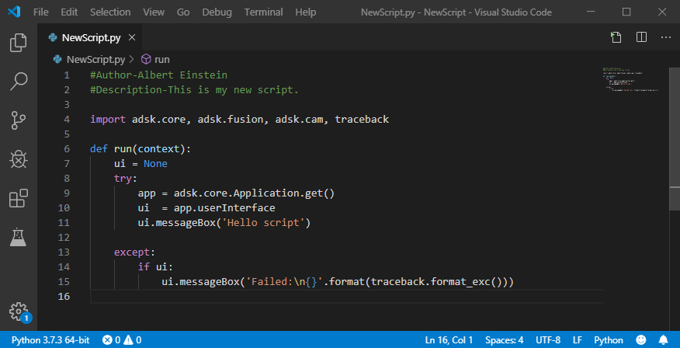Click the 'Hello script' string
The width and height of the screenshot is (680, 348).
tap(264, 223)
